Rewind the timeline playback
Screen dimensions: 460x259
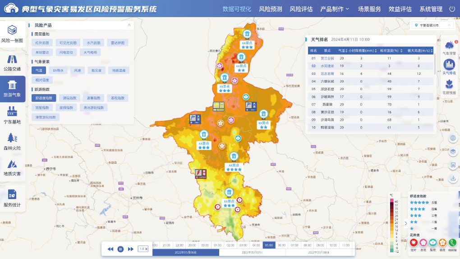tap(110, 249)
